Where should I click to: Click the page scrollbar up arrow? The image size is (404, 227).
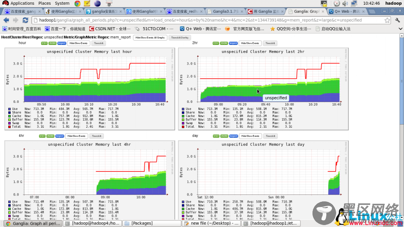point(402,36)
